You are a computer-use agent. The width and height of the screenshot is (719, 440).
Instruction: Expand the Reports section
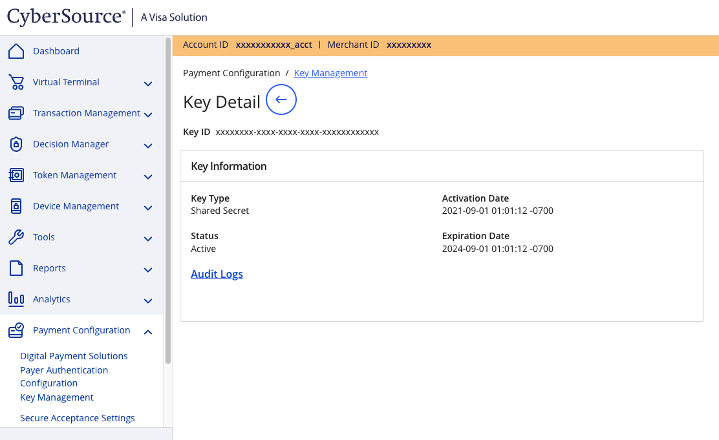148,269
